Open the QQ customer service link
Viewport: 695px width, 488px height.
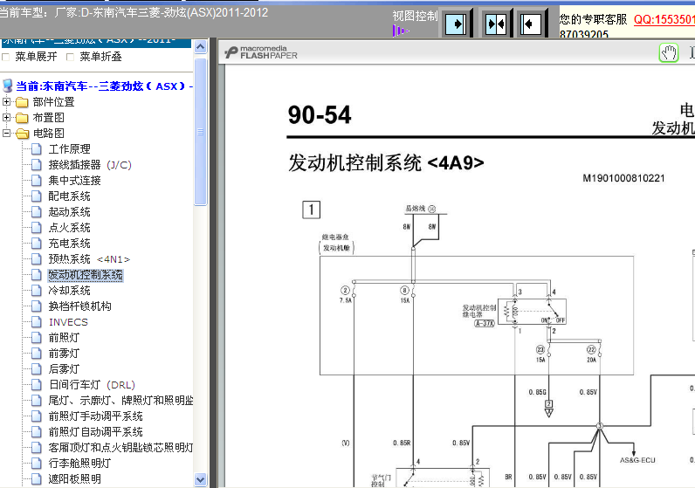click(664, 19)
